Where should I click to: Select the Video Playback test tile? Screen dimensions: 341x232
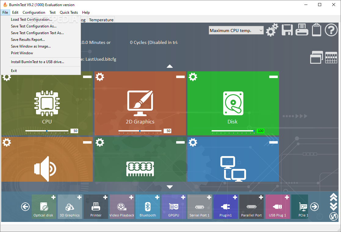(x=122, y=207)
